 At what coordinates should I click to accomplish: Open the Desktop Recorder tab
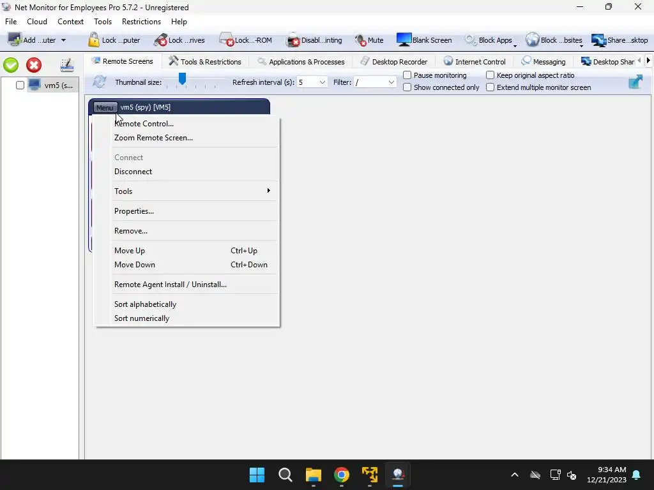pos(393,62)
